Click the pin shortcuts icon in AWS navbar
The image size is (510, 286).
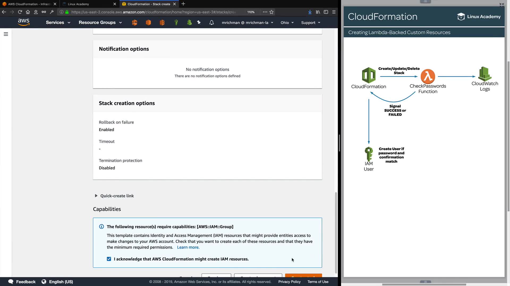point(199,23)
